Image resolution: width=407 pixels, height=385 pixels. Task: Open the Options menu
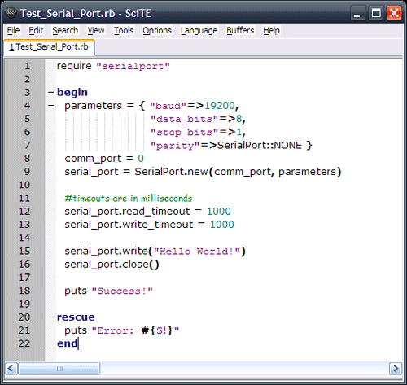tap(157, 30)
